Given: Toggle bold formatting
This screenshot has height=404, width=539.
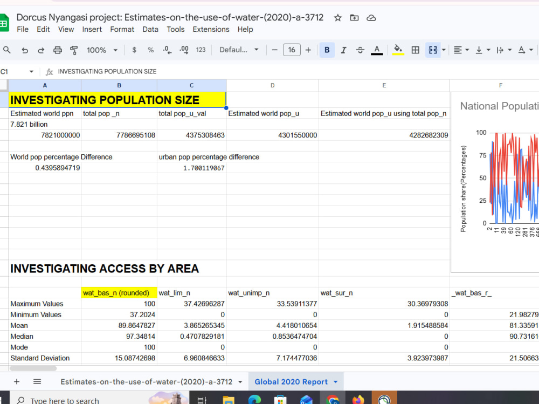Looking at the screenshot, I should [327, 50].
